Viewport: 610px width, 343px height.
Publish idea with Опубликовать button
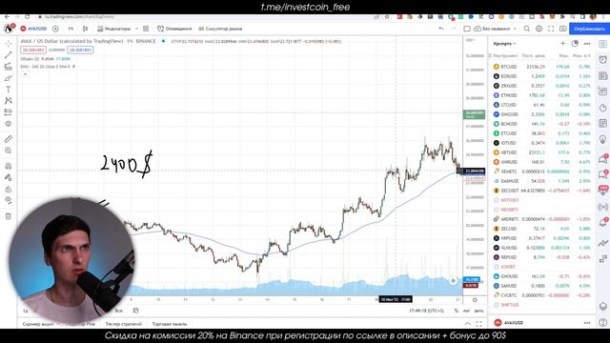pos(589,29)
